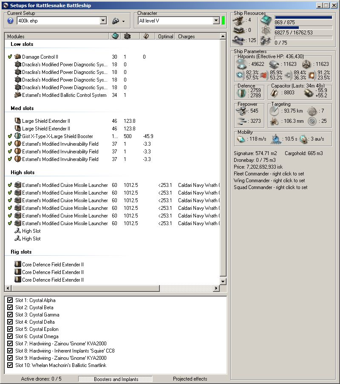Viewport: 340px width, 384px height.
Task: Click the module list scroll down arrow
Action: coord(223,281)
